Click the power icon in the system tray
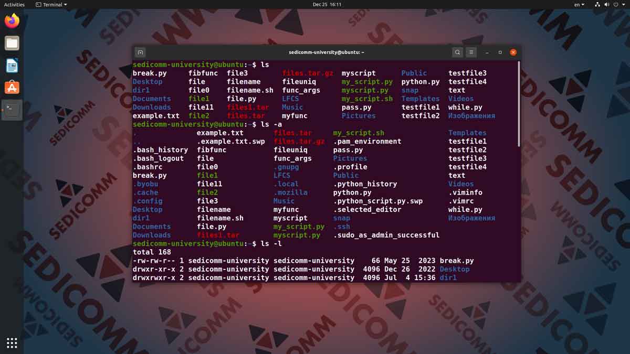Screen dimensions: 630x354 pos(615,4)
